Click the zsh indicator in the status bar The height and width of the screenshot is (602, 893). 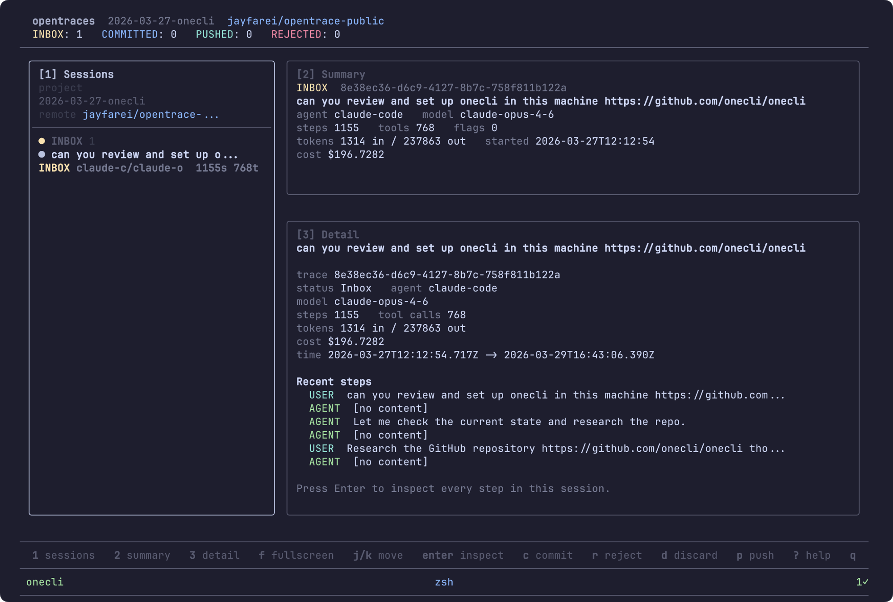[444, 581]
